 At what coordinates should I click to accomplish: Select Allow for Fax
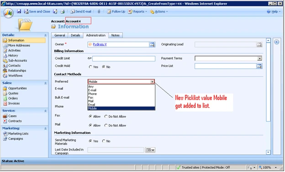90,116
